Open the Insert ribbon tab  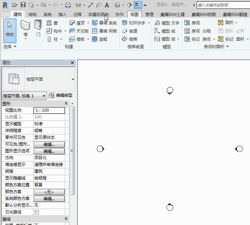coord(62,15)
